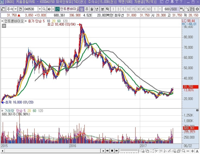Click the stock search magnifier icon
This screenshot has width=200, height=154.
(x=44, y=9)
